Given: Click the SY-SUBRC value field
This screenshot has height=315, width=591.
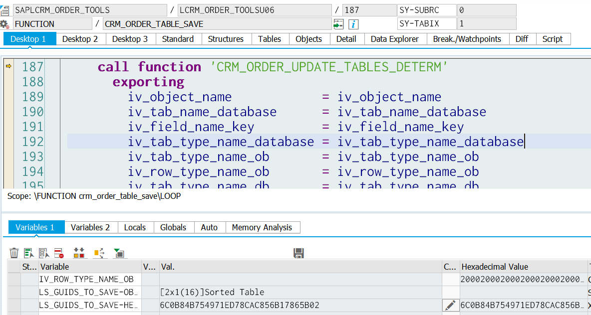Looking at the screenshot, I should [x=487, y=10].
